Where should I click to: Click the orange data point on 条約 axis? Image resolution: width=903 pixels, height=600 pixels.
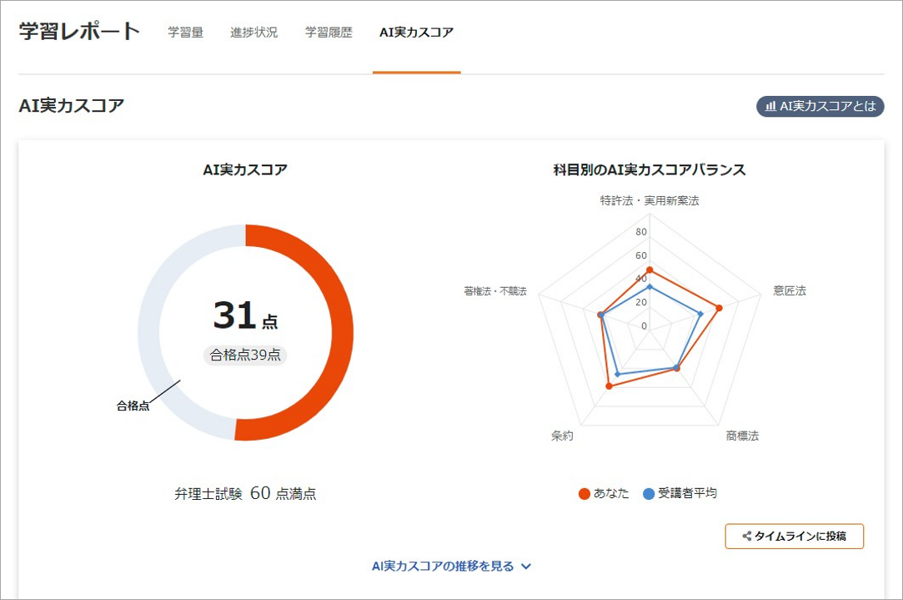609,386
